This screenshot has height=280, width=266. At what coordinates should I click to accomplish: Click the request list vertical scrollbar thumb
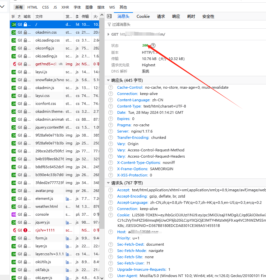102,123
